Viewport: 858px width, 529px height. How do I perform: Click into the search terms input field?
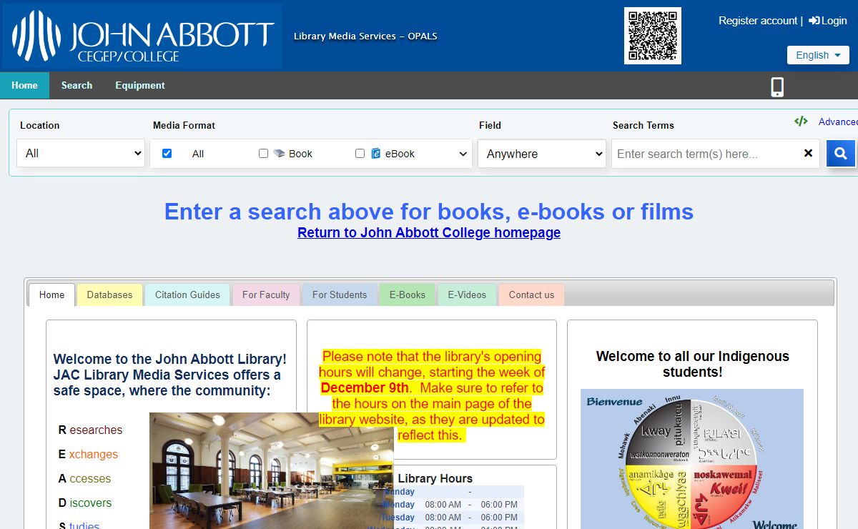706,154
